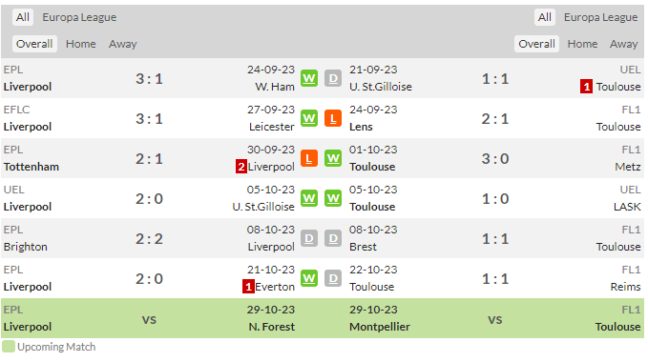Click red card badge next to Toulouse in UEL row
Viewport: 648px width, 362px height.
click(586, 87)
